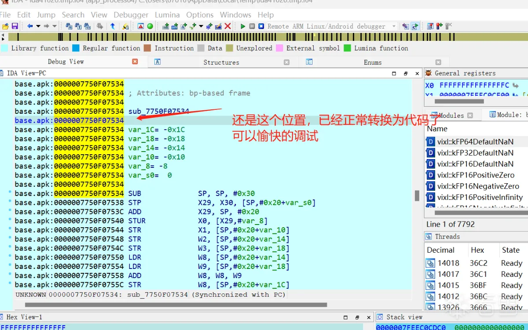Viewport: 528px width, 330px height.
Task: Click the IDA View vertical scrollbar thumb
Action: (x=417, y=196)
